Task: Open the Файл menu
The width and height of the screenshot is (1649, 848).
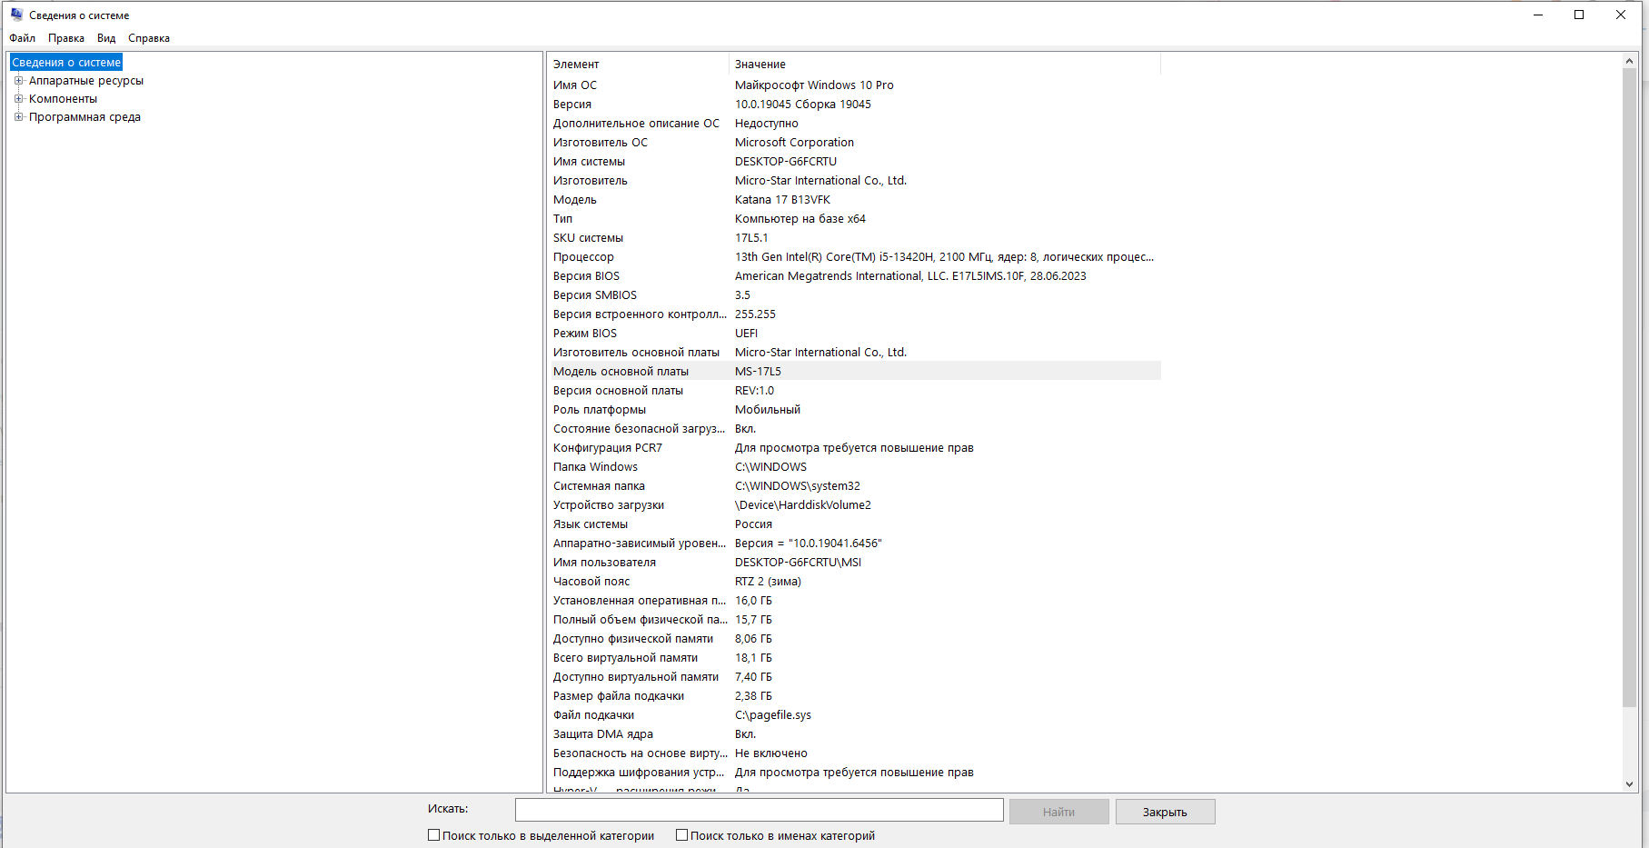Action: [x=22, y=38]
